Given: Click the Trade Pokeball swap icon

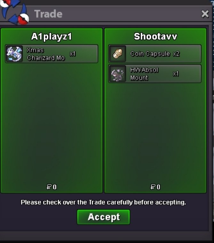Looking at the screenshot, I should [14, 12].
